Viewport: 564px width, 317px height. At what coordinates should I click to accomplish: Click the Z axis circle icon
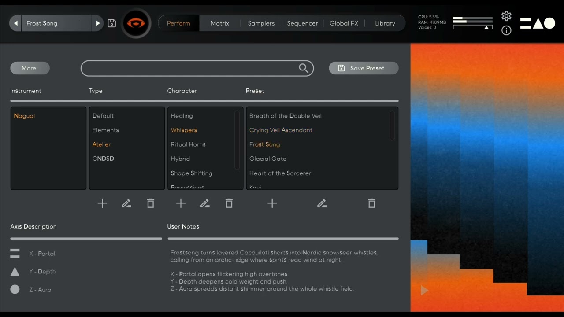click(x=15, y=289)
